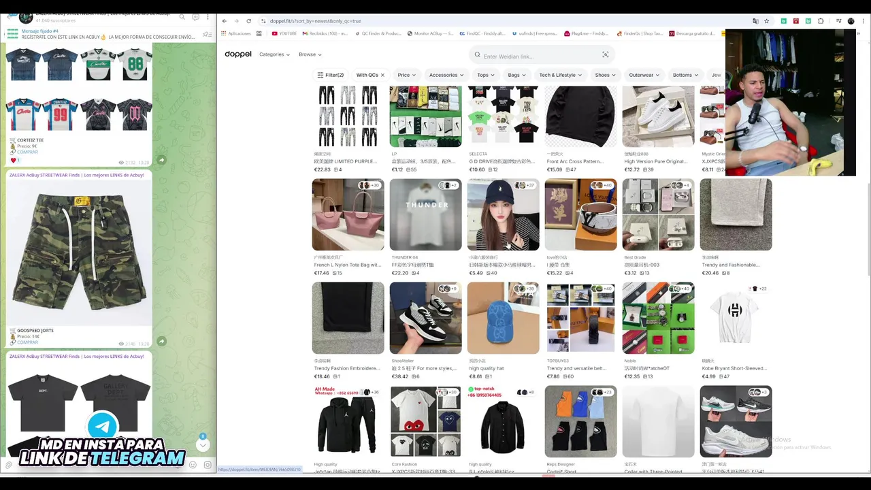Click the translate page icon in the address bar
This screenshot has height=490, width=871.
[x=755, y=21]
